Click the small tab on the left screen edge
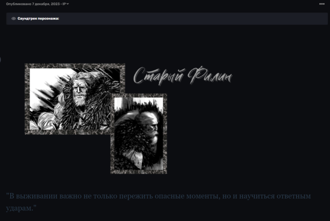 [1, 60]
